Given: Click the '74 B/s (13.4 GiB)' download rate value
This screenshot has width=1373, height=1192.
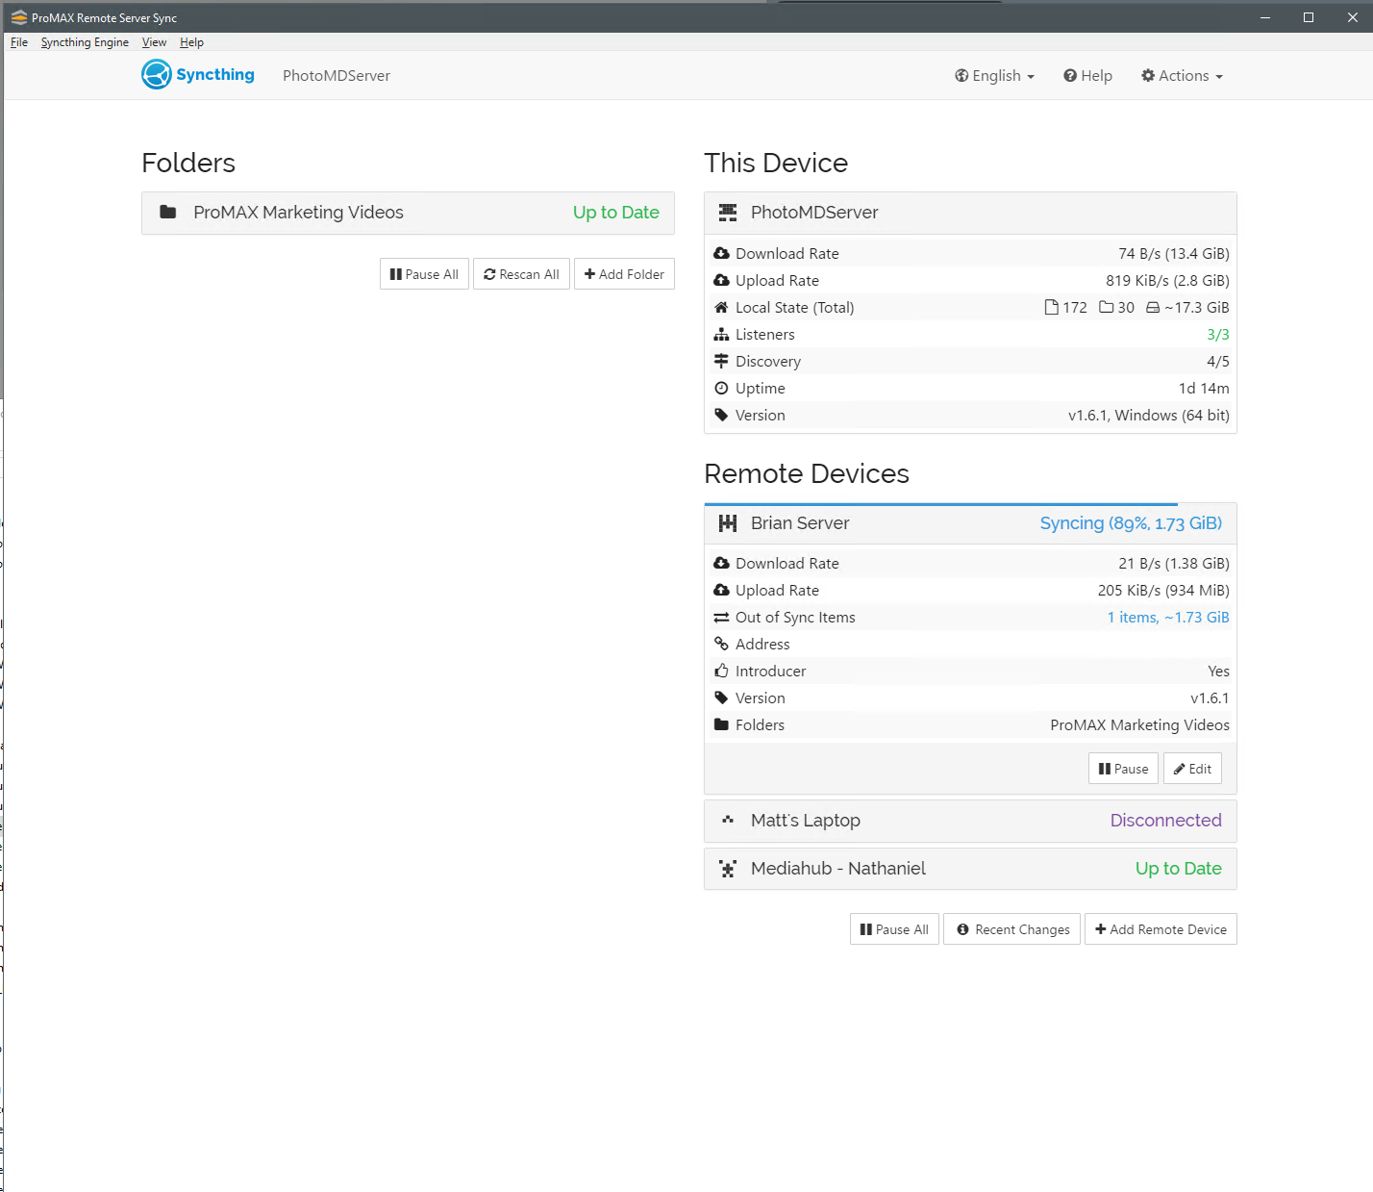Looking at the screenshot, I should [x=1174, y=254].
